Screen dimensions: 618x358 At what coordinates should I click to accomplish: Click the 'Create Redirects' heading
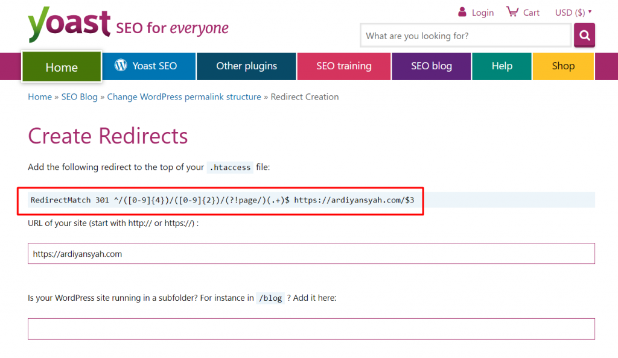click(107, 136)
